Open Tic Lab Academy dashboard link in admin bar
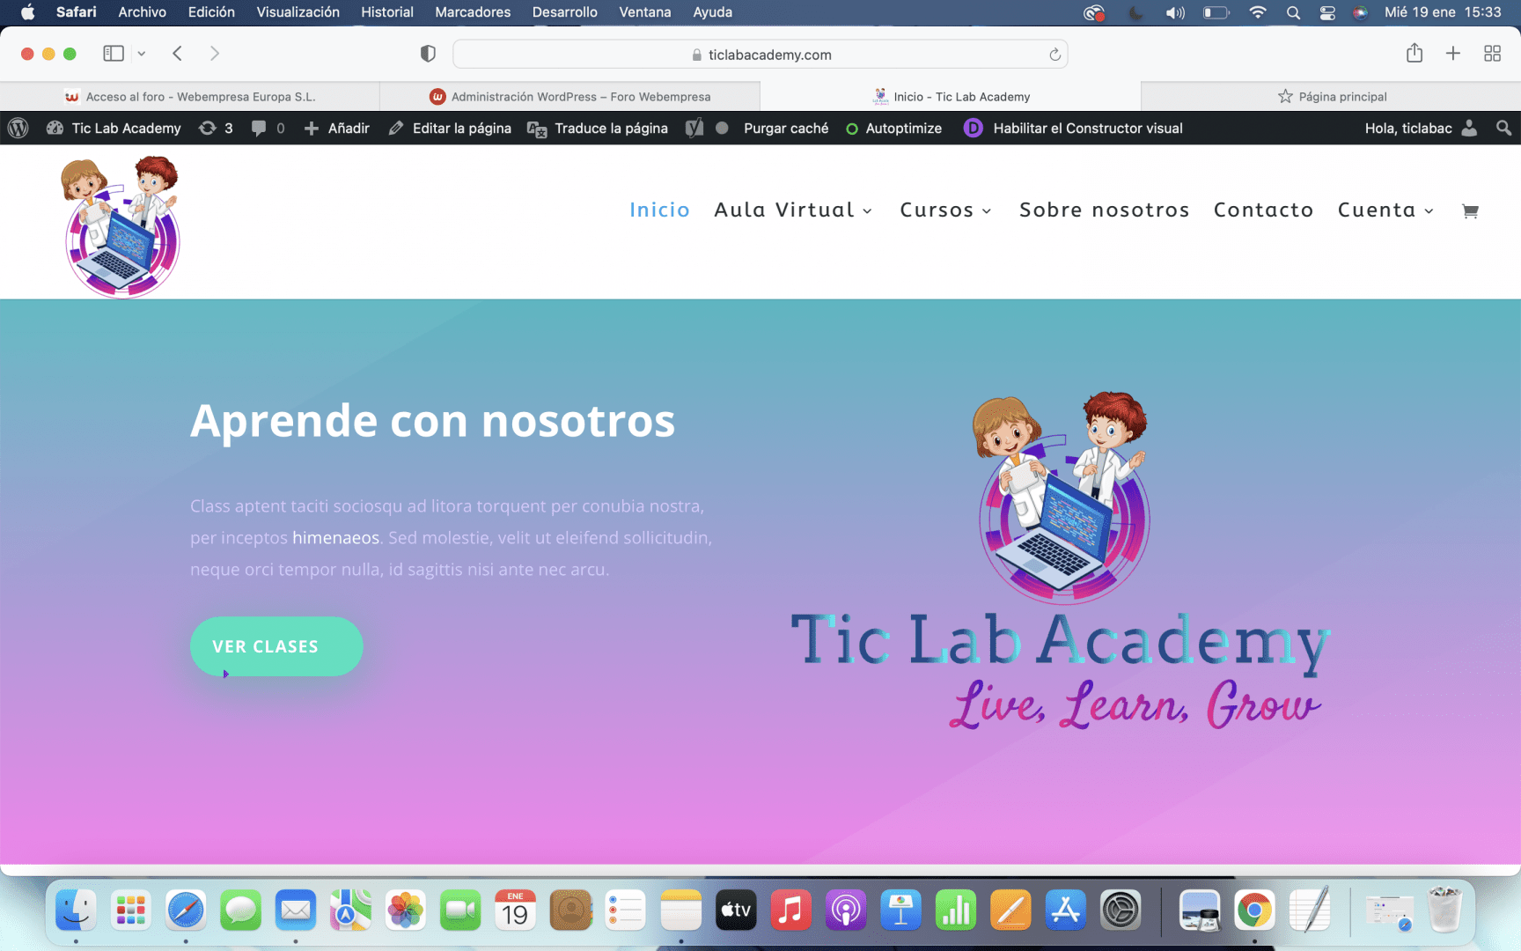The width and height of the screenshot is (1521, 951). pyautogui.click(x=114, y=128)
